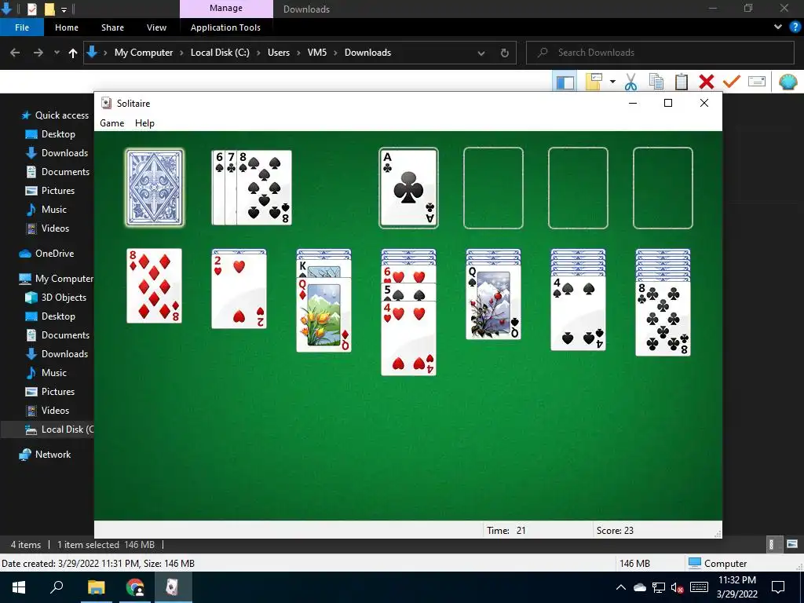Screen dimensions: 804x603
Task: Switch to the Share ribbon tab
Action: [x=112, y=27]
